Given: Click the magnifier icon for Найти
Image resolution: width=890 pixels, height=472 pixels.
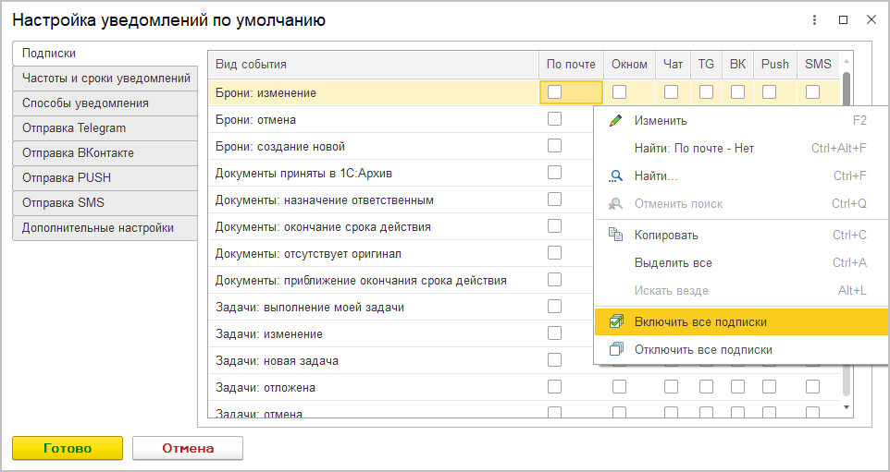Looking at the screenshot, I should [616, 176].
